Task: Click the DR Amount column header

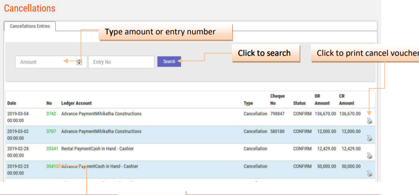Action: (x=322, y=100)
